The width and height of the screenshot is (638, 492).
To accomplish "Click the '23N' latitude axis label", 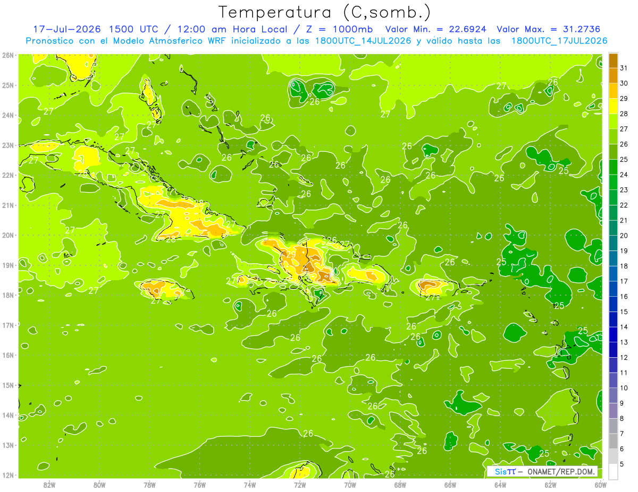I will (7, 145).
